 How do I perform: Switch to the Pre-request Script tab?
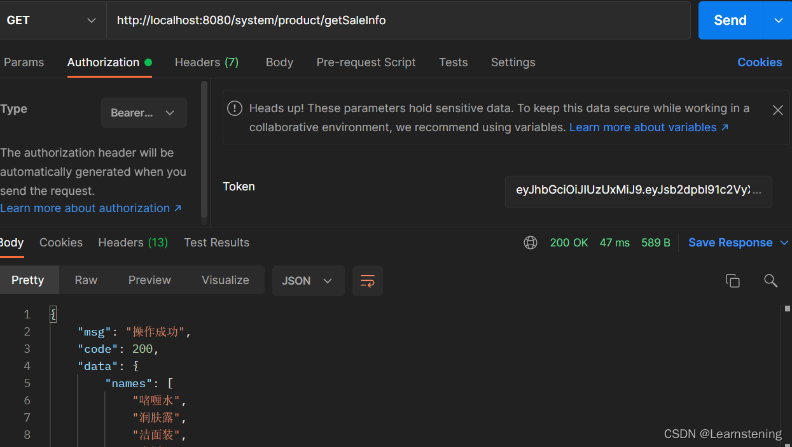(x=366, y=62)
